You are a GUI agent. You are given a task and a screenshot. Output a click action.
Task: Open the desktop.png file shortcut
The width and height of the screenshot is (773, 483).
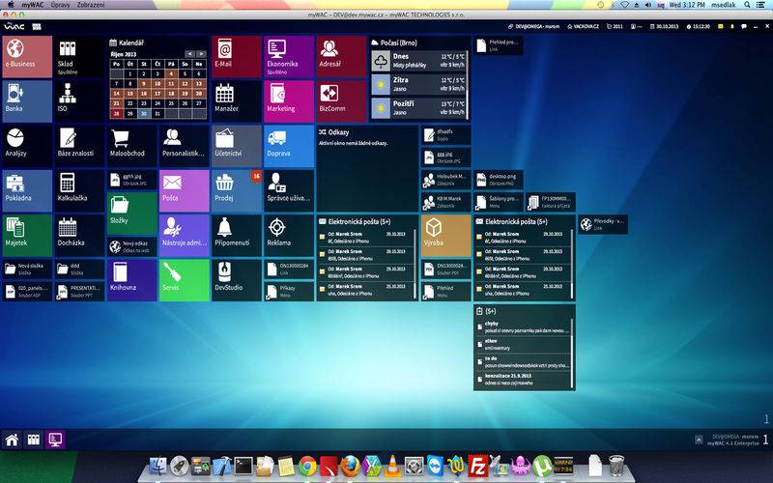(498, 180)
